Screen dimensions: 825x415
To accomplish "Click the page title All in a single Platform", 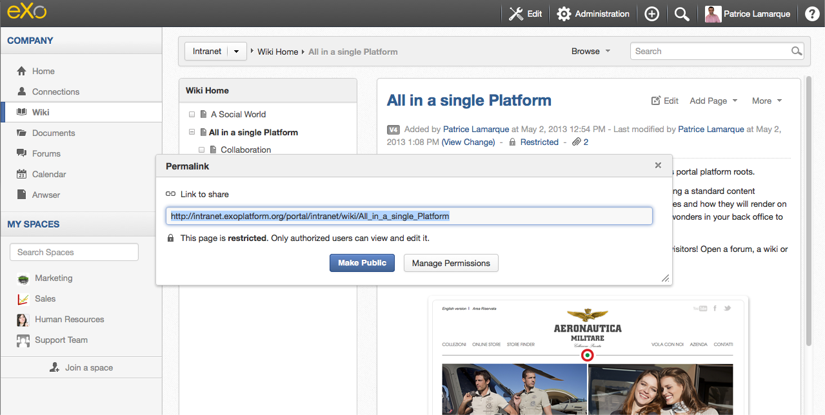I will (469, 101).
